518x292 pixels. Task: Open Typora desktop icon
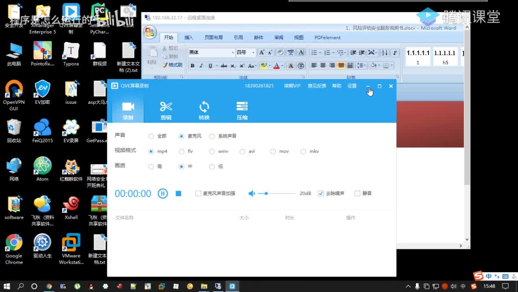point(71,54)
